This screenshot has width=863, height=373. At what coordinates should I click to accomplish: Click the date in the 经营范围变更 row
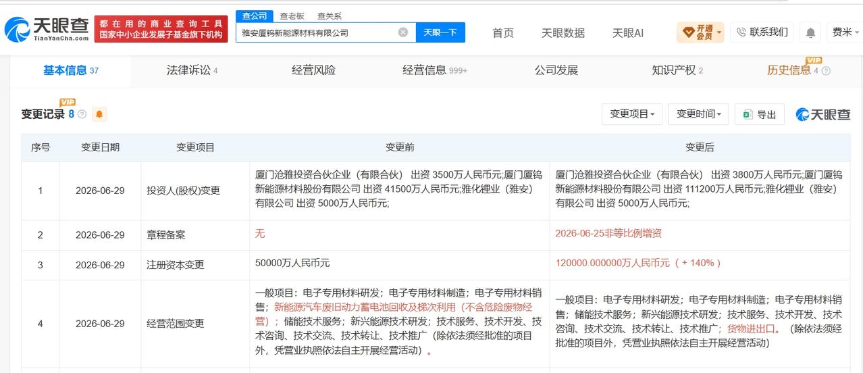pos(100,324)
